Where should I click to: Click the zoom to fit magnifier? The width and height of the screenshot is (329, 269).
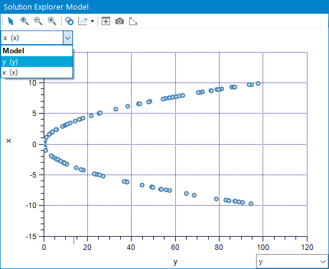point(52,21)
